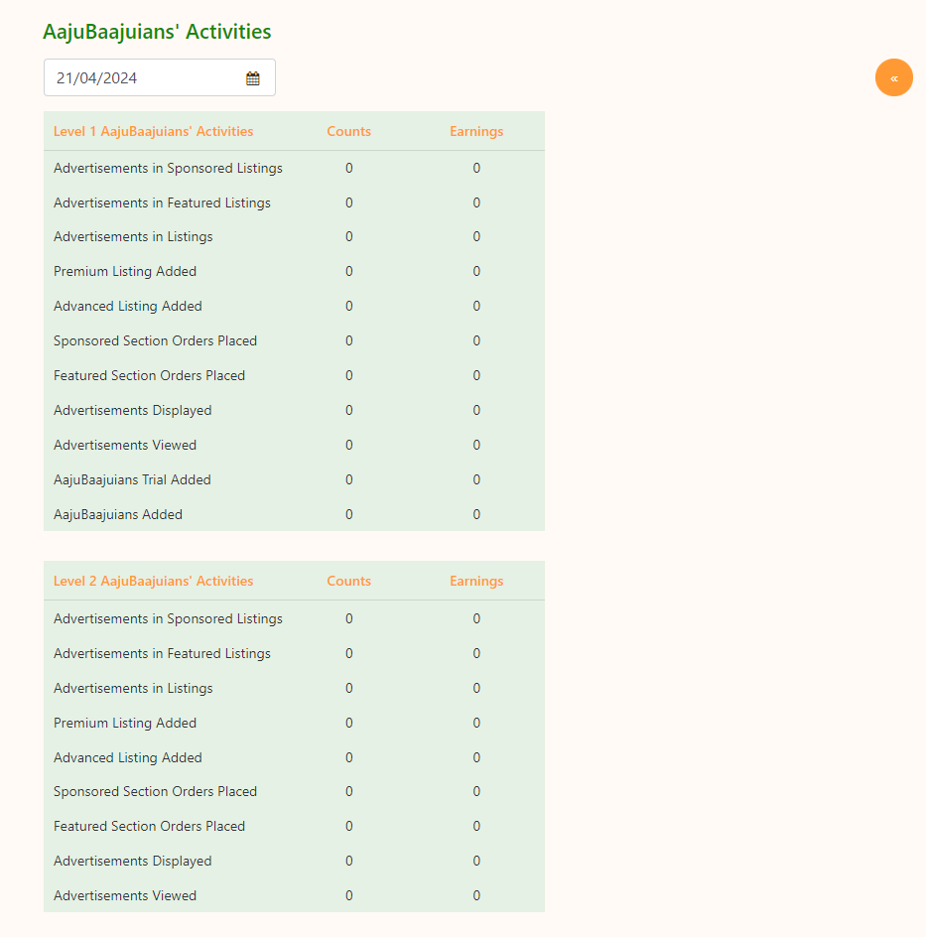The height and width of the screenshot is (937, 926).
Task: Click the Counts column header in Level 1
Action: pos(348,131)
